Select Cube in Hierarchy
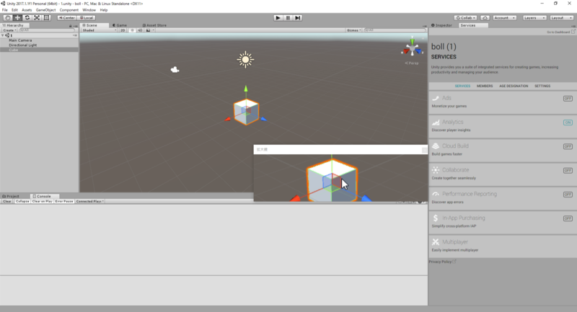Viewport: 577px width, 312px height. 13,50
